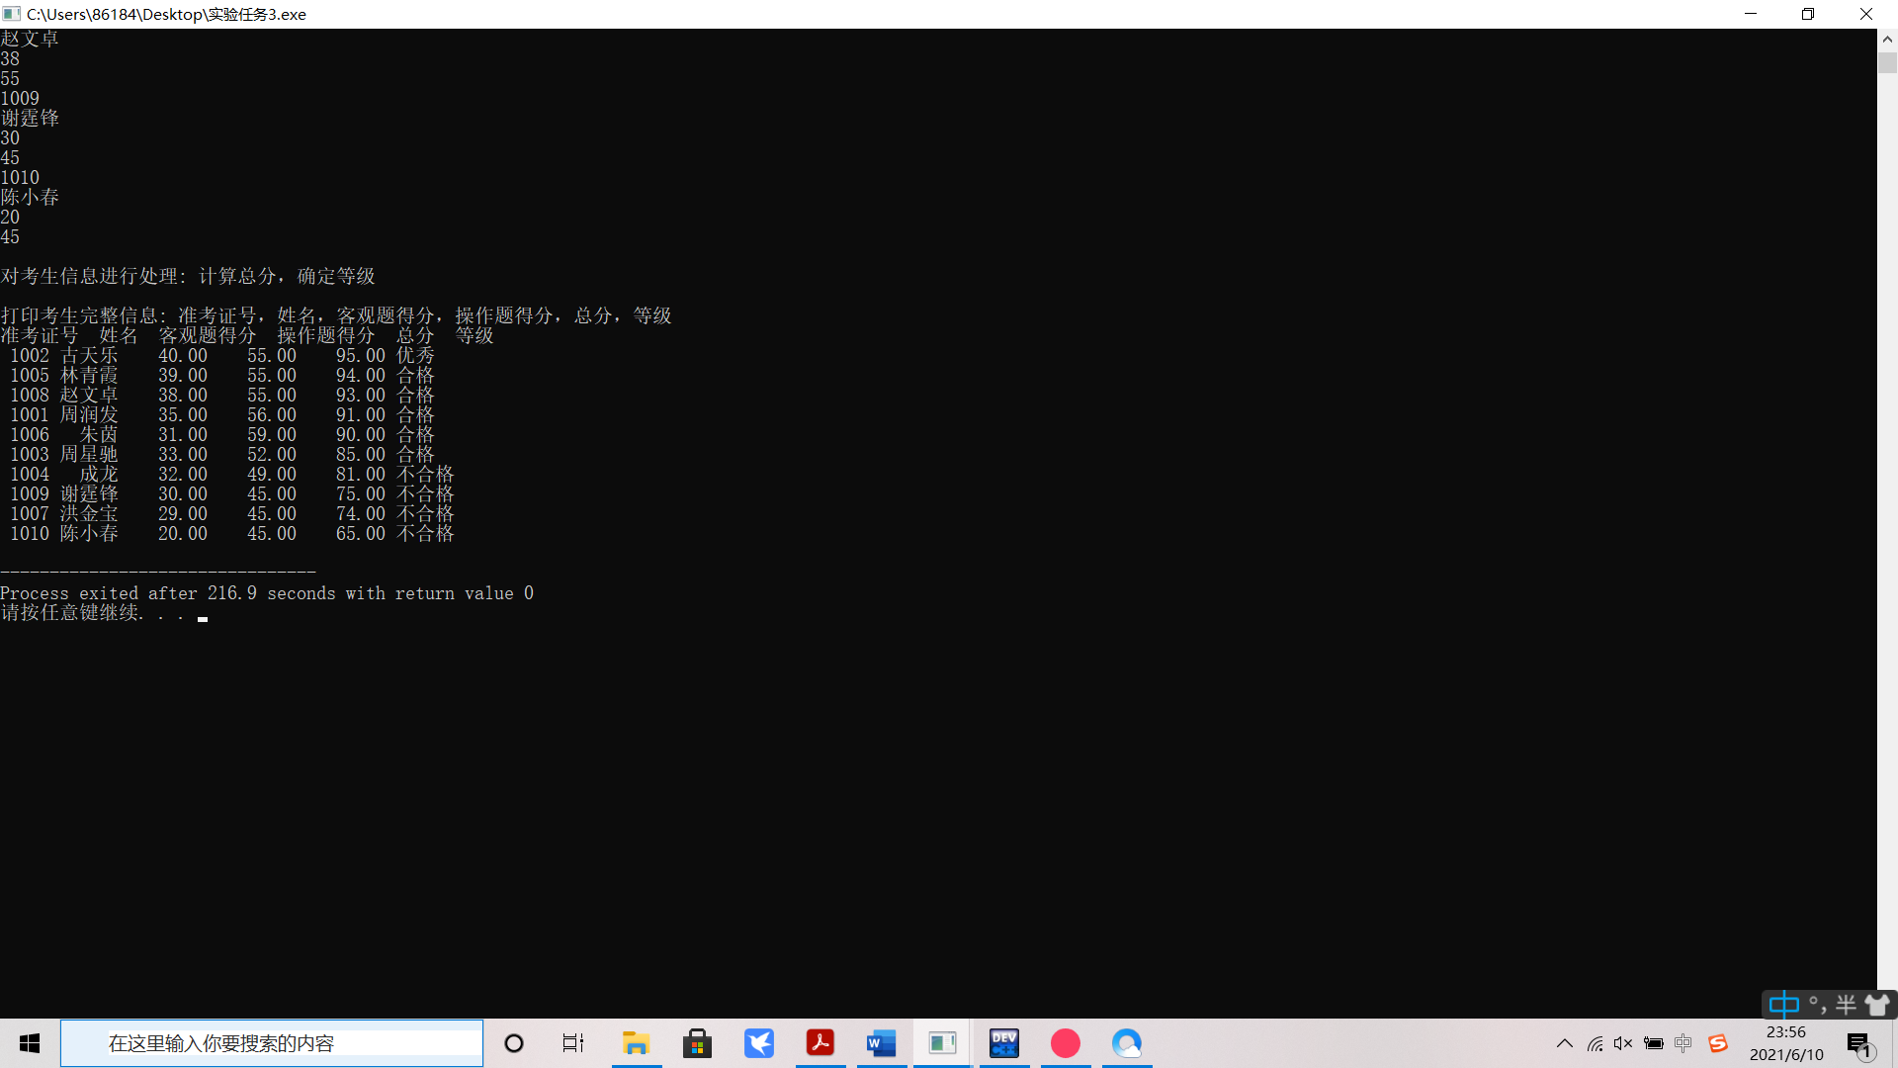Open Dev-C++ from the taskbar
Viewport: 1898px width, 1068px height.
pos(1003,1043)
